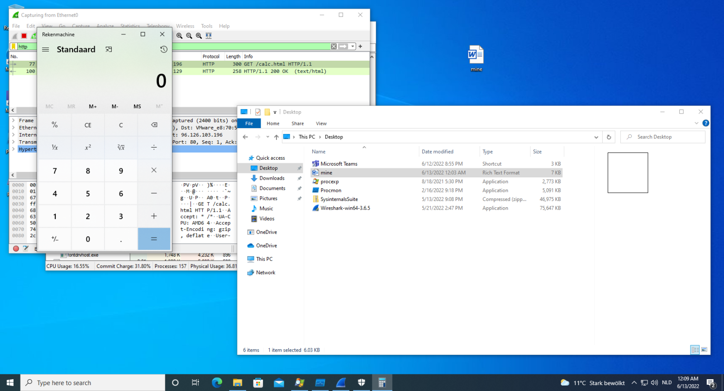The image size is (724, 391).
Task: Open the View tab in File Explorer
Action: (321, 124)
